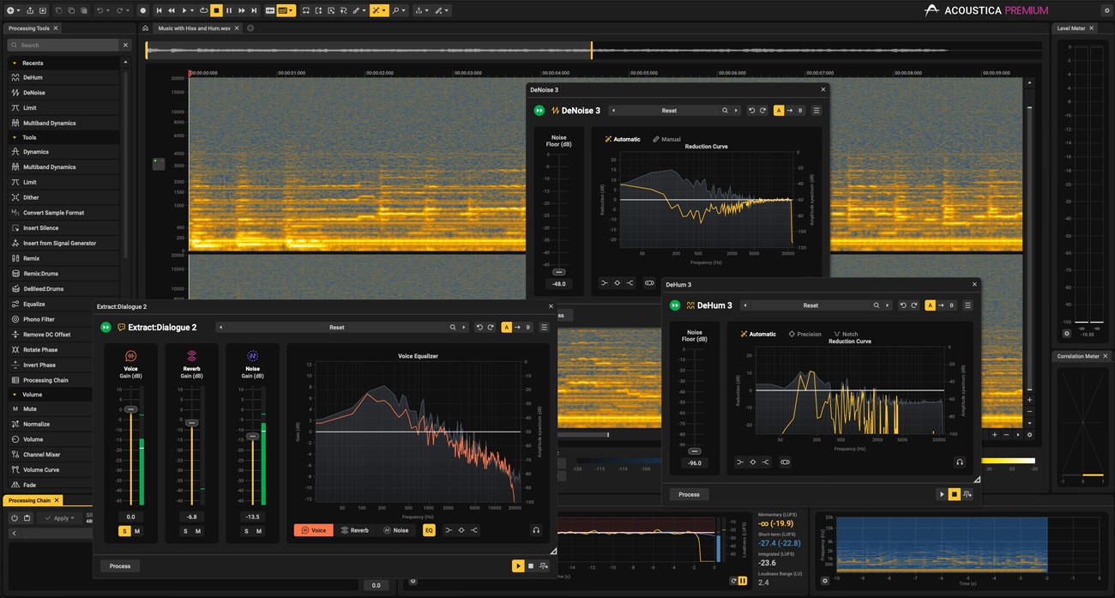Select Notch mode in DeHum 3

845,334
